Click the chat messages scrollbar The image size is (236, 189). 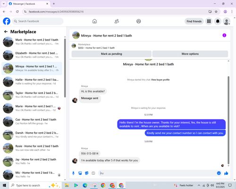(x=228, y=120)
